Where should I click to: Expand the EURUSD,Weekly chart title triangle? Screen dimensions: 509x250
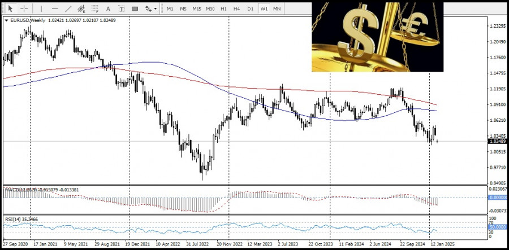pyautogui.click(x=7, y=20)
